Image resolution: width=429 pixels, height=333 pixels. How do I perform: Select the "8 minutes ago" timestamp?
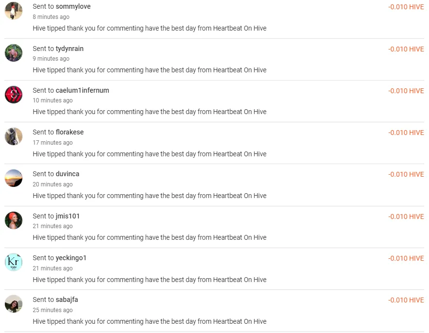[51, 17]
